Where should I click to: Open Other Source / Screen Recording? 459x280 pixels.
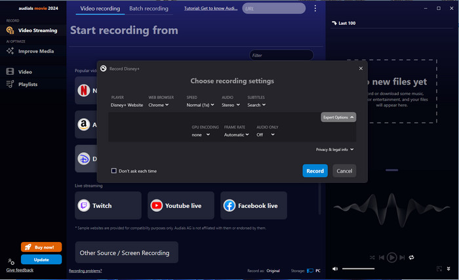click(127, 252)
